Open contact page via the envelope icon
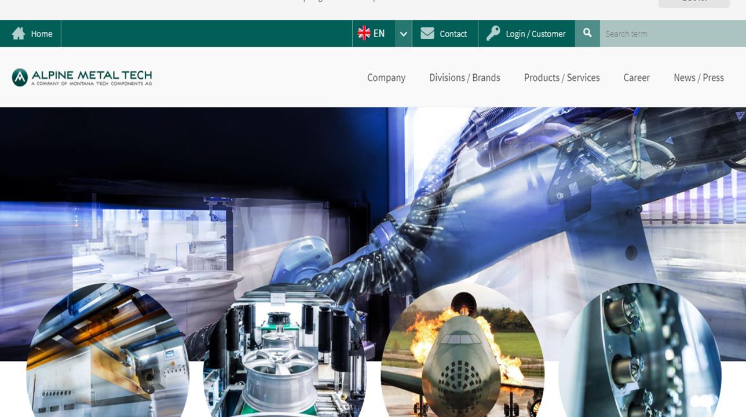The width and height of the screenshot is (746, 417). 428,34
